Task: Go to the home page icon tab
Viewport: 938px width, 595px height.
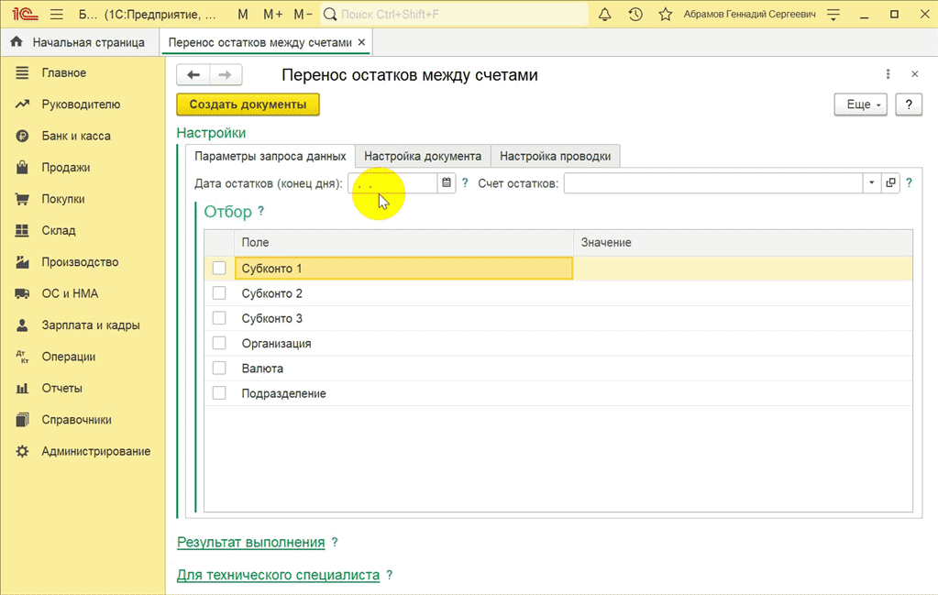Action: (17, 42)
